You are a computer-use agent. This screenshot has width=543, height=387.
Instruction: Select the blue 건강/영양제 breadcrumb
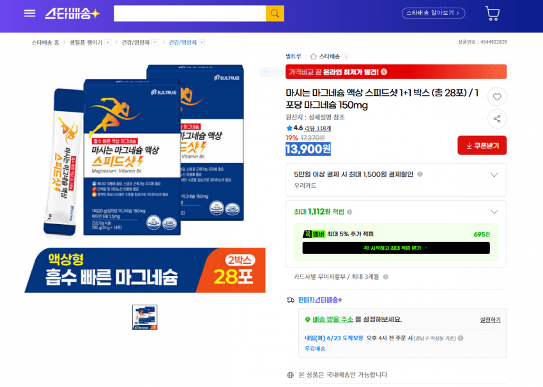[183, 42]
